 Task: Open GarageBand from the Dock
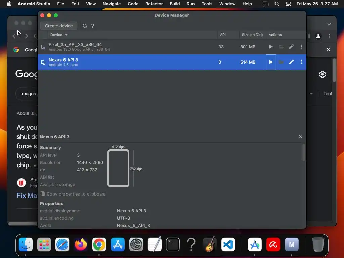(210, 244)
